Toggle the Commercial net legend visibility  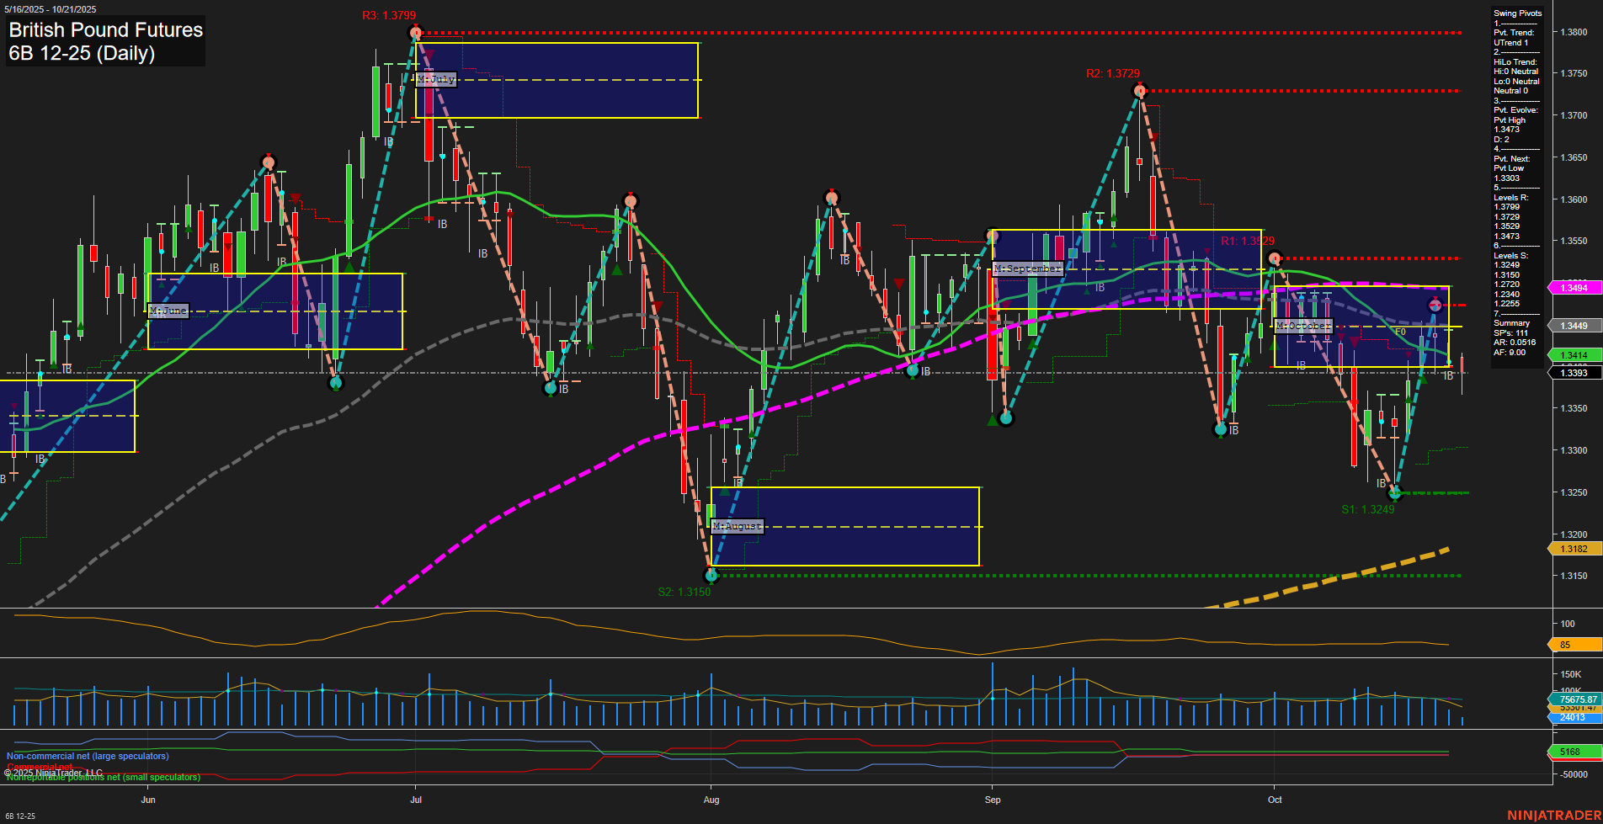[39, 766]
